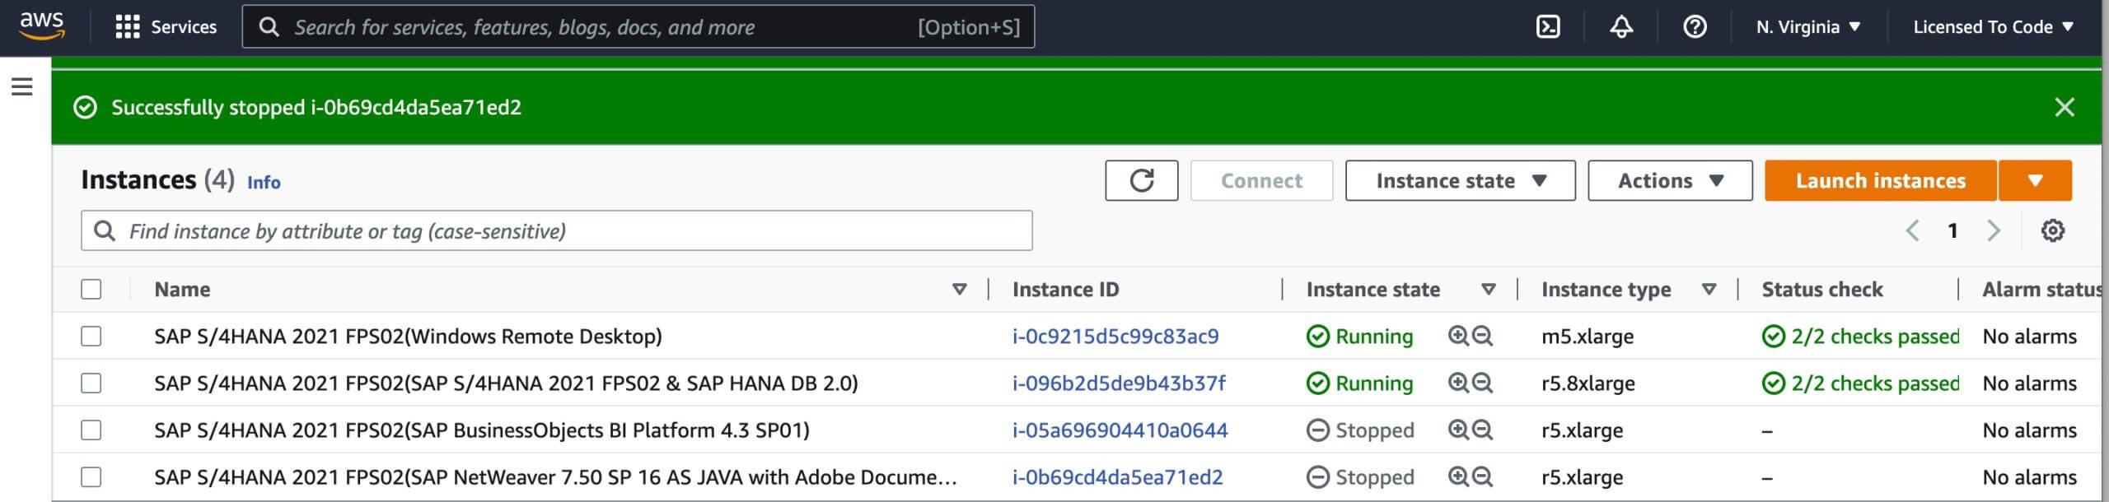Open the Licensed To Code account menu
Image resolution: width=2109 pixels, height=502 pixels.
pos(1993,27)
